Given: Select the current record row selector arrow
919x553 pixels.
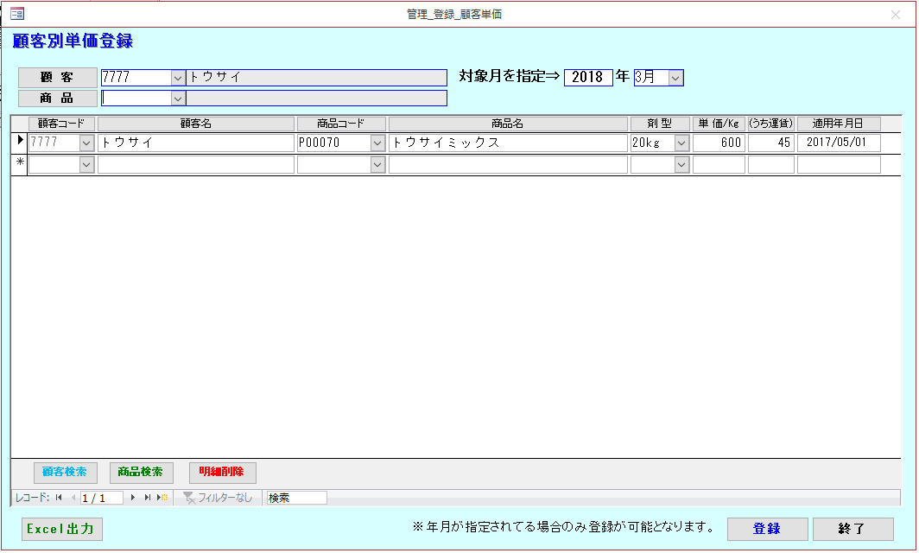Looking at the screenshot, I should tap(20, 142).
